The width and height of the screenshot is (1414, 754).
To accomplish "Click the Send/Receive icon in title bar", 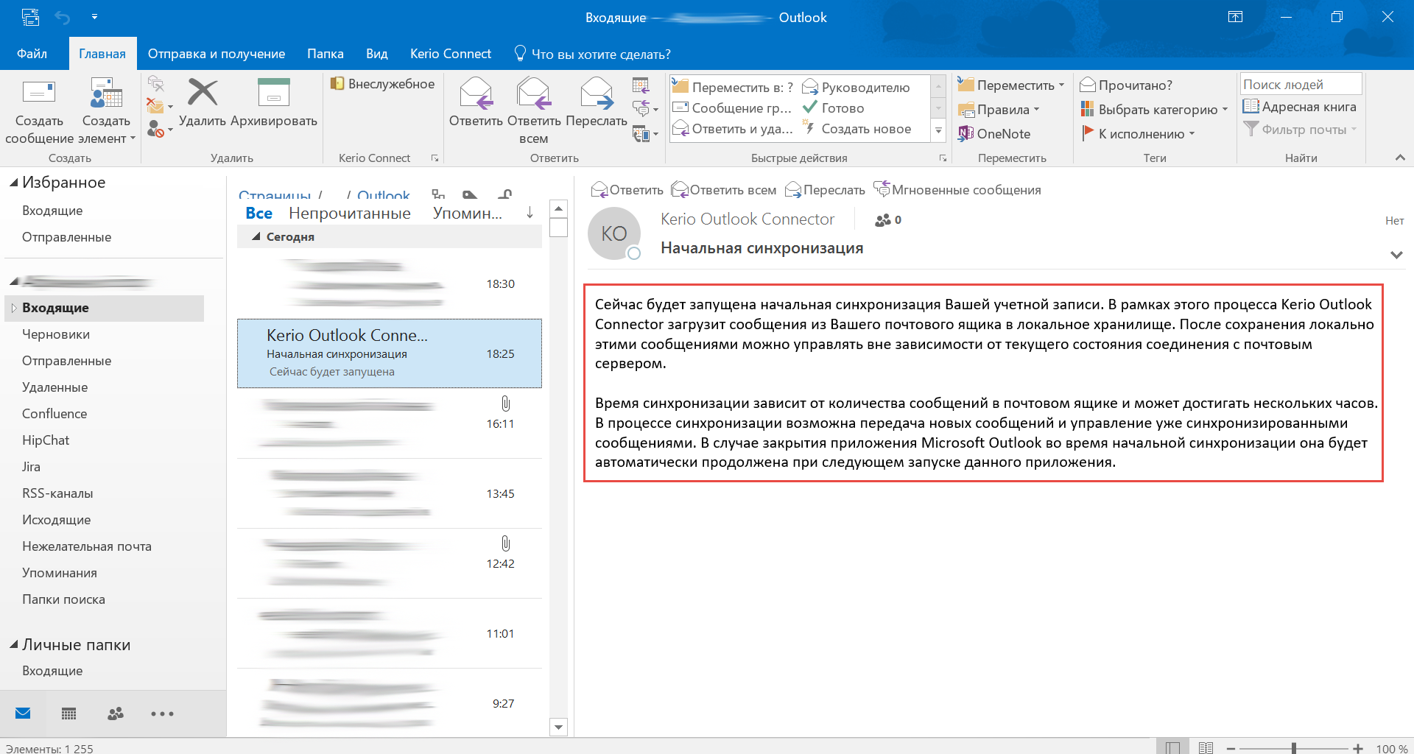I will point(30,17).
